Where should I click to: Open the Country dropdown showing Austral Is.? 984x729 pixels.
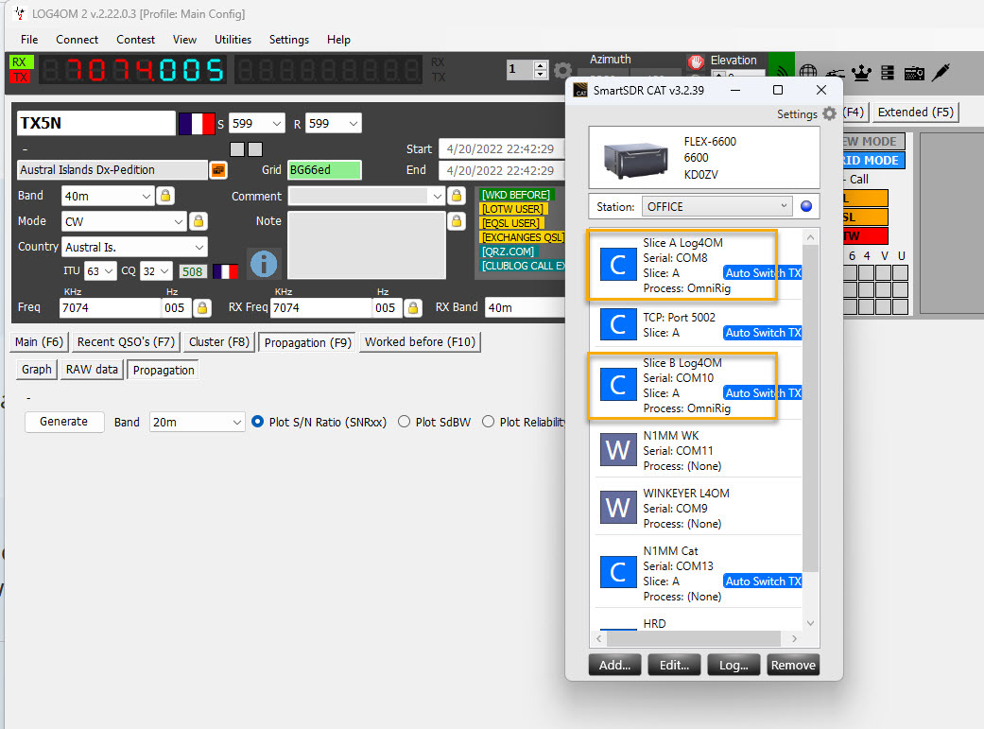click(134, 247)
